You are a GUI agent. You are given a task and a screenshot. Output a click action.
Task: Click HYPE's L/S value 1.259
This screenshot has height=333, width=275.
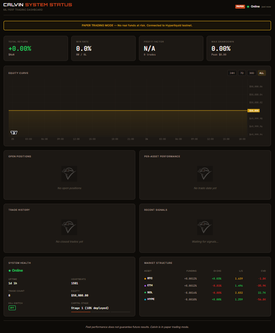[x=239, y=300]
